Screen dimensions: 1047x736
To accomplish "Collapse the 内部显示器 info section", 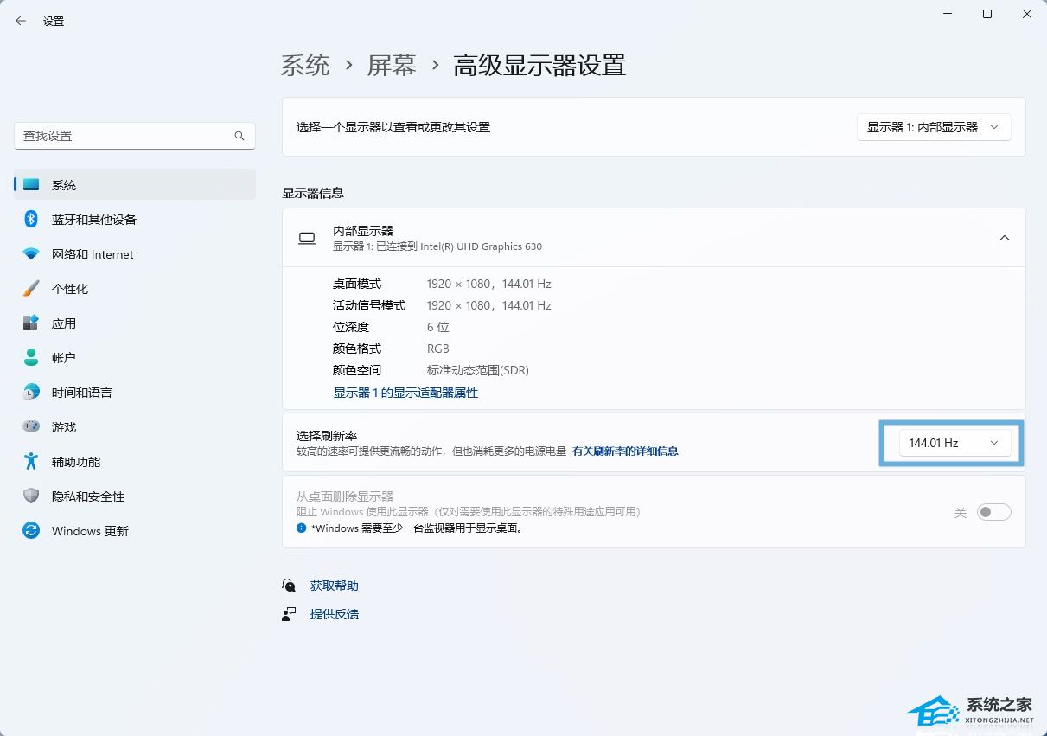I will coord(1004,238).
